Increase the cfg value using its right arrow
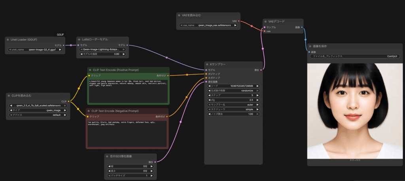 click(x=259, y=100)
